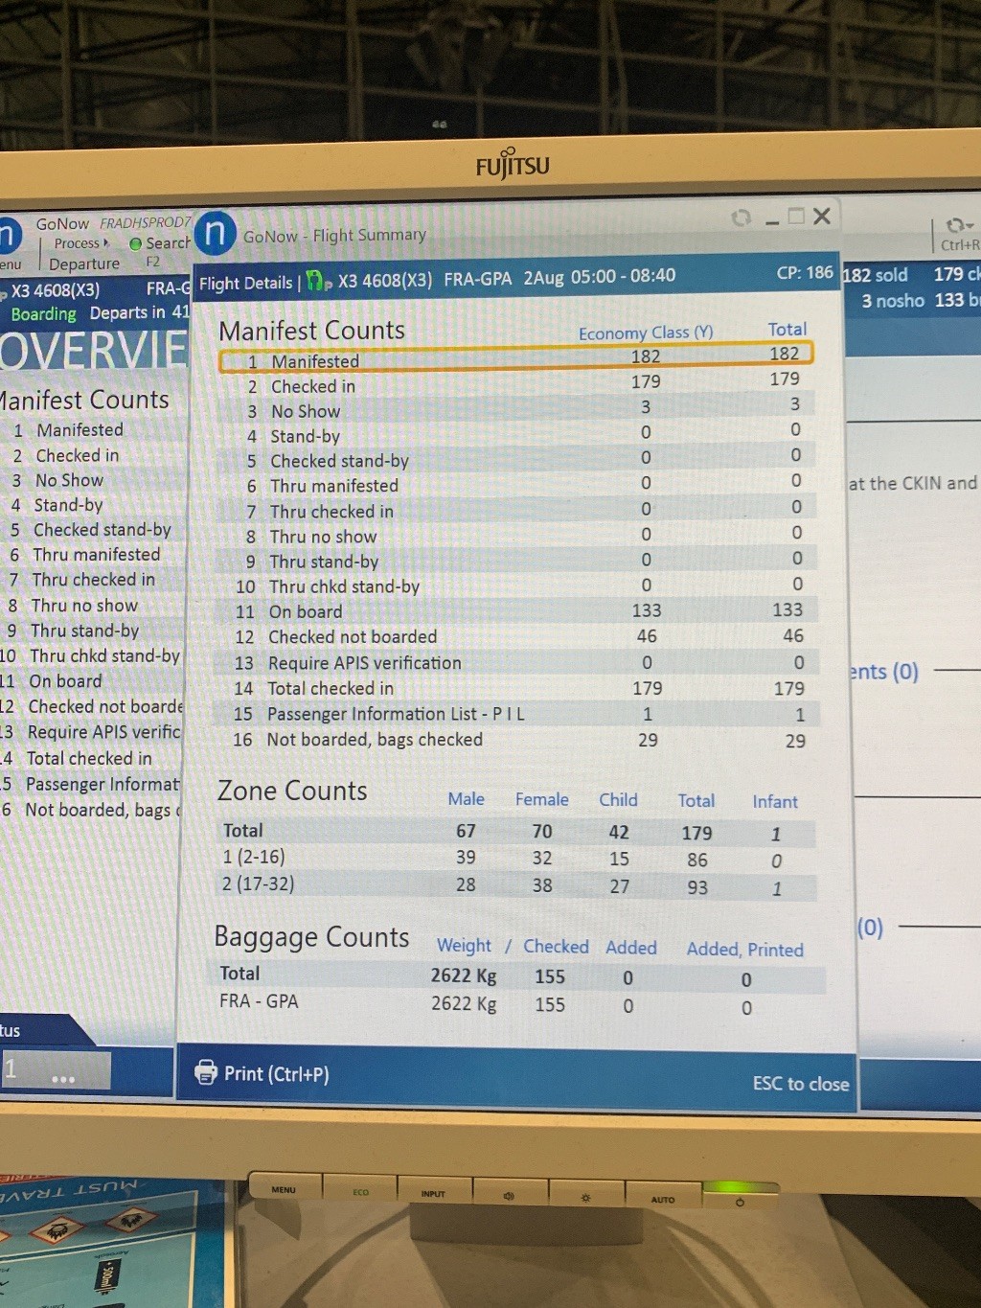Click the printer icon in the dialog footer
Viewport: 981px width, 1308px height.
point(206,1072)
